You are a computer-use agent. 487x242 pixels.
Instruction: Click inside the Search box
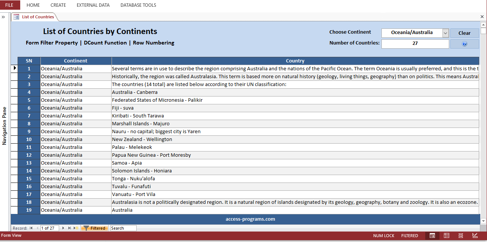[123, 228]
